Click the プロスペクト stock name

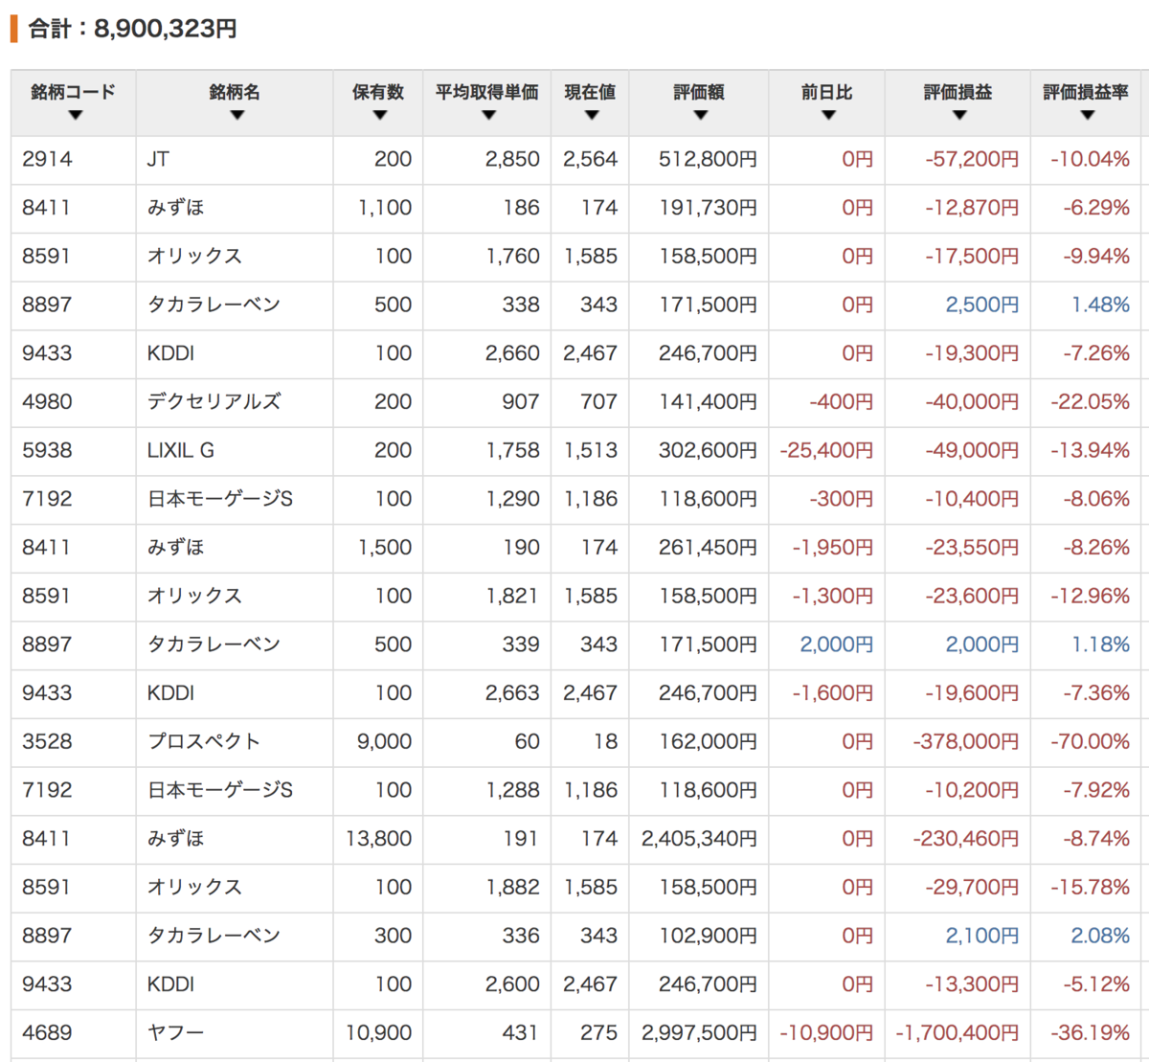pyautogui.click(x=203, y=742)
